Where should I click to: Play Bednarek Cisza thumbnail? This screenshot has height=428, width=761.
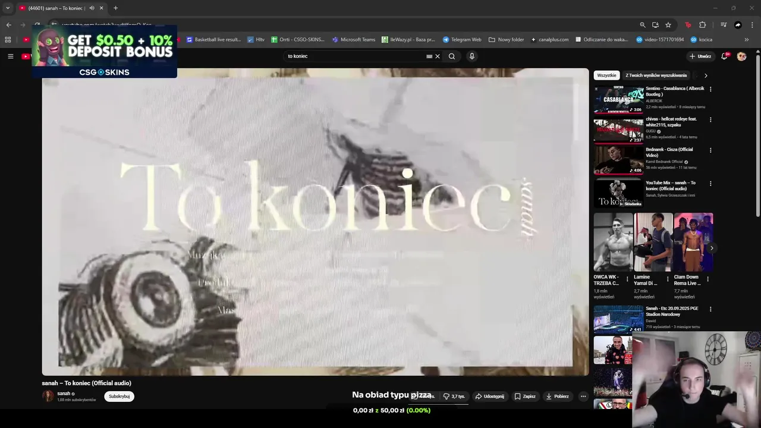pyautogui.click(x=618, y=161)
